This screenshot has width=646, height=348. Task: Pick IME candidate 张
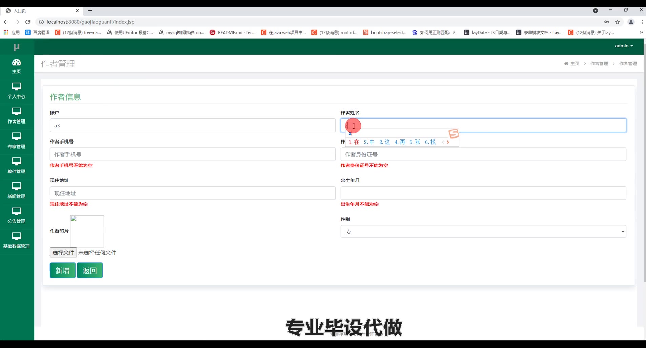(415, 142)
